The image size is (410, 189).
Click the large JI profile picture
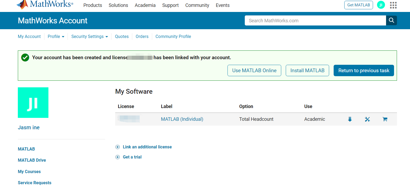(33, 102)
